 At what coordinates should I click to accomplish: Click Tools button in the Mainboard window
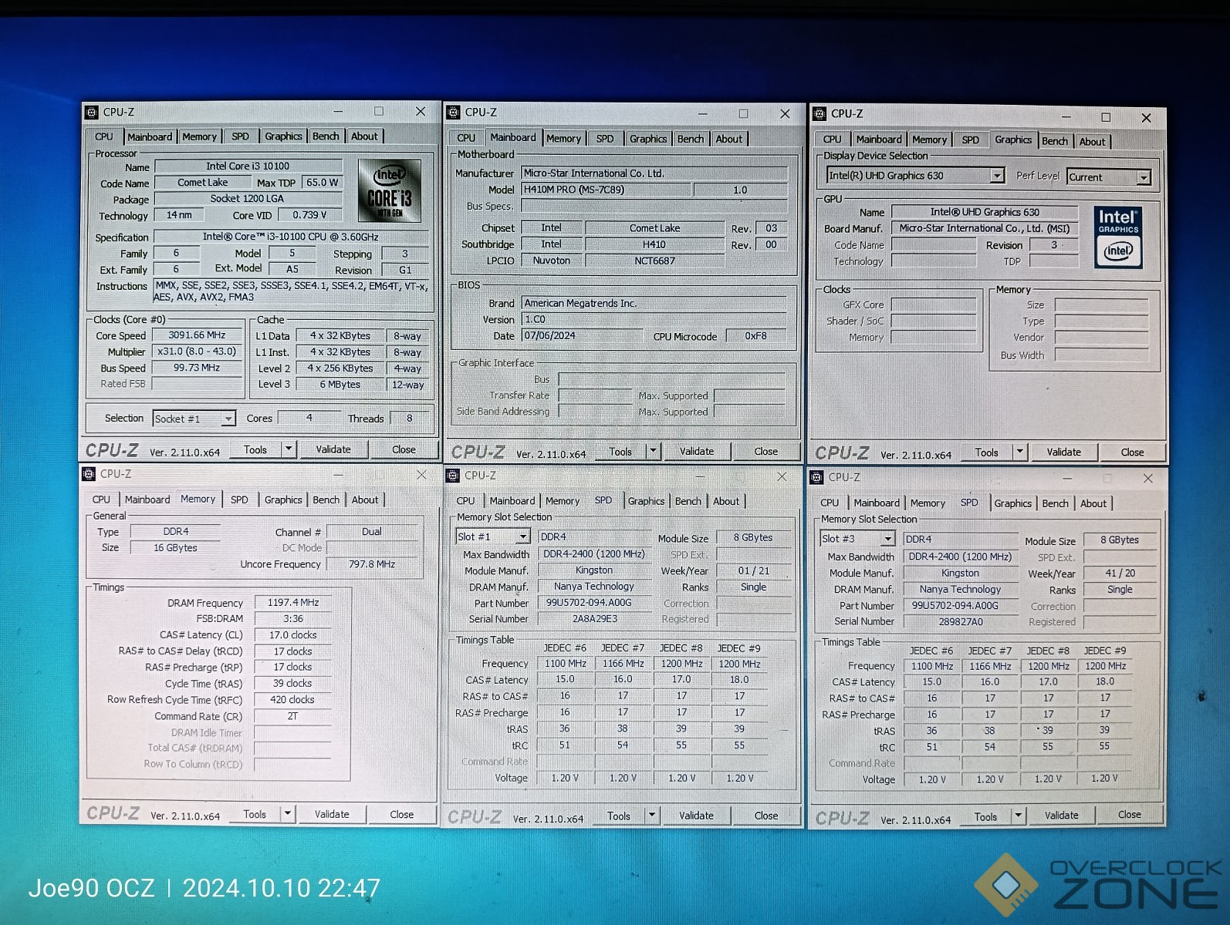point(620,452)
